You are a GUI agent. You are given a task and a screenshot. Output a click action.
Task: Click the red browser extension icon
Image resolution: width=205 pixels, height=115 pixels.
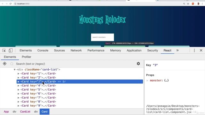(x=193, y=4)
